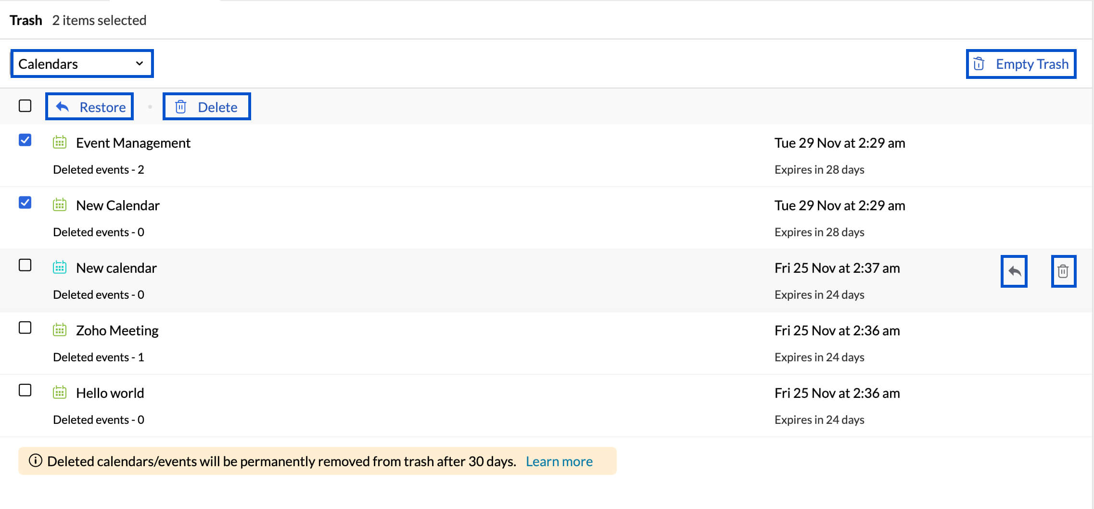Uncheck the Event Management checkbox
The width and height of the screenshot is (1094, 509).
tap(25, 140)
